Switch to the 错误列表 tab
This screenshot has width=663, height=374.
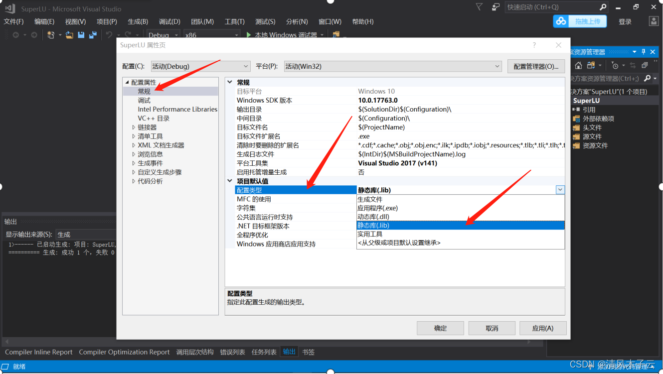coord(233,352)
